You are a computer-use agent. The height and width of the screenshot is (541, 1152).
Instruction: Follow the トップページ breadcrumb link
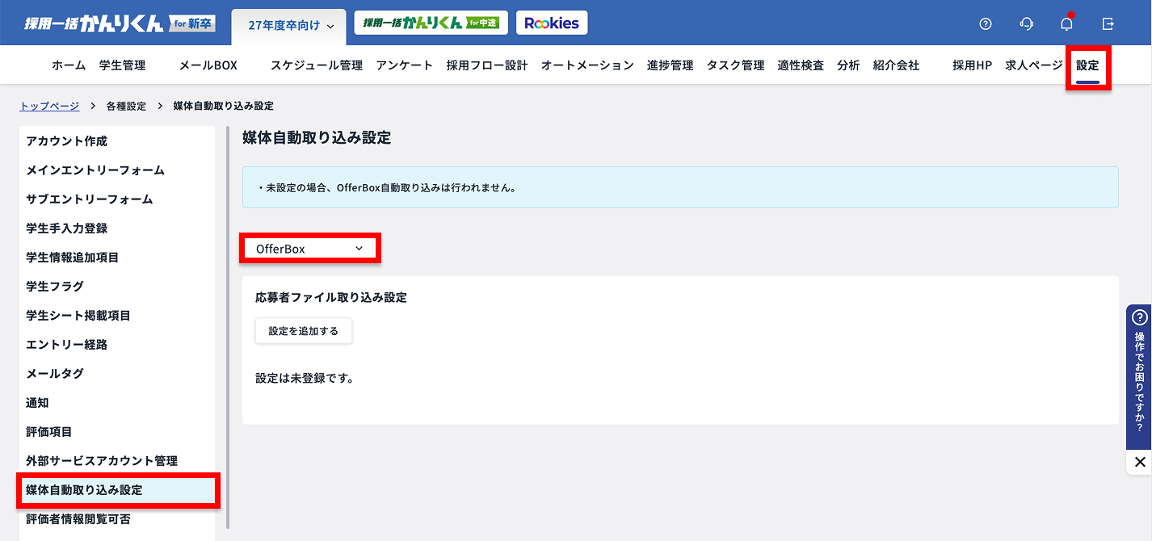49,106
